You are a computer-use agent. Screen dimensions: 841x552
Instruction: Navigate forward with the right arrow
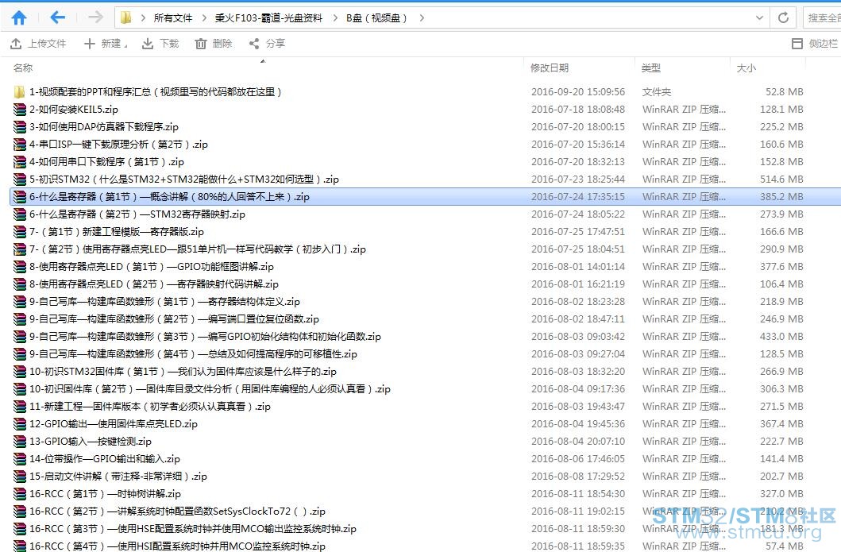point(95,17)
